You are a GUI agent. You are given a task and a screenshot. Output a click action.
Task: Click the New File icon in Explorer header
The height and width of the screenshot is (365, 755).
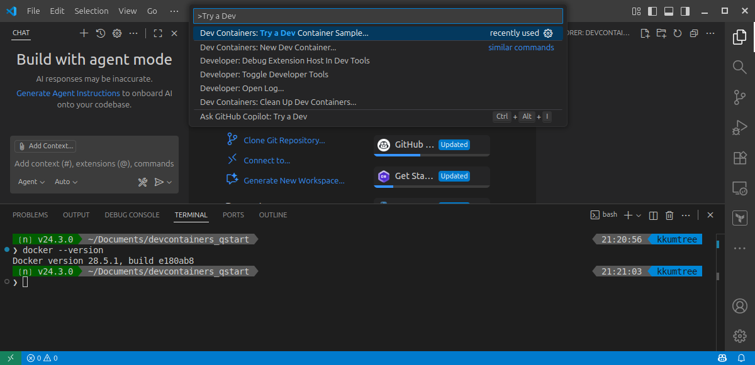point(645,33)
